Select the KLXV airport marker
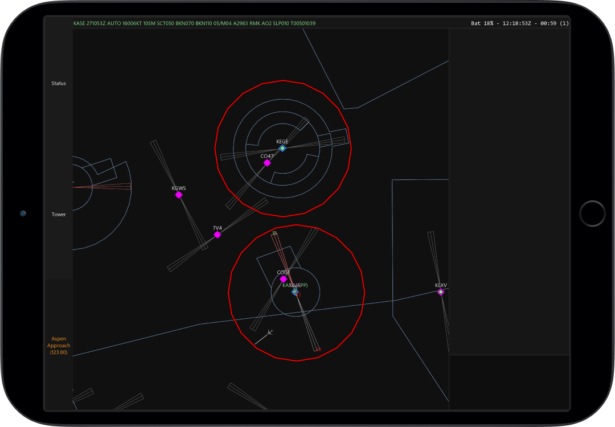This screenshot has height=427, width=615. pos(441,292)
